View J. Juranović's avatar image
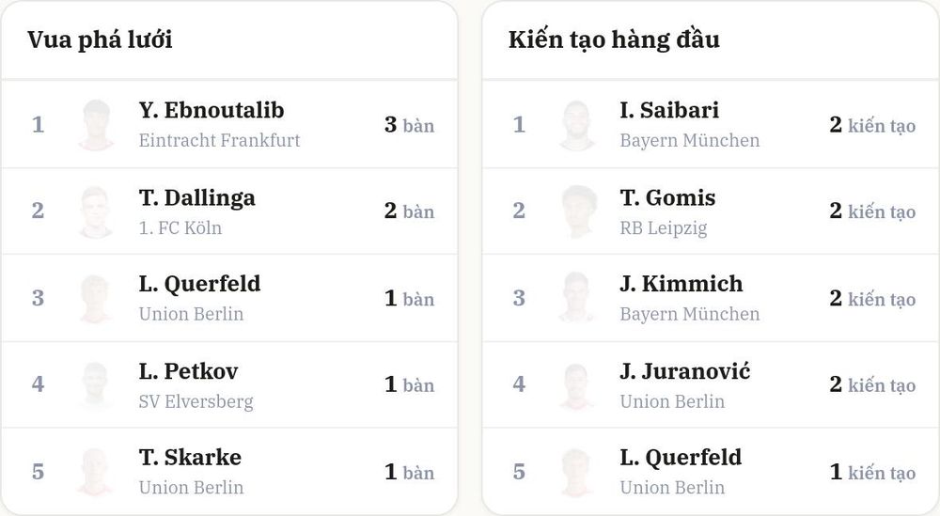Screen dimensions: 940x516 [x=577, y=384]
